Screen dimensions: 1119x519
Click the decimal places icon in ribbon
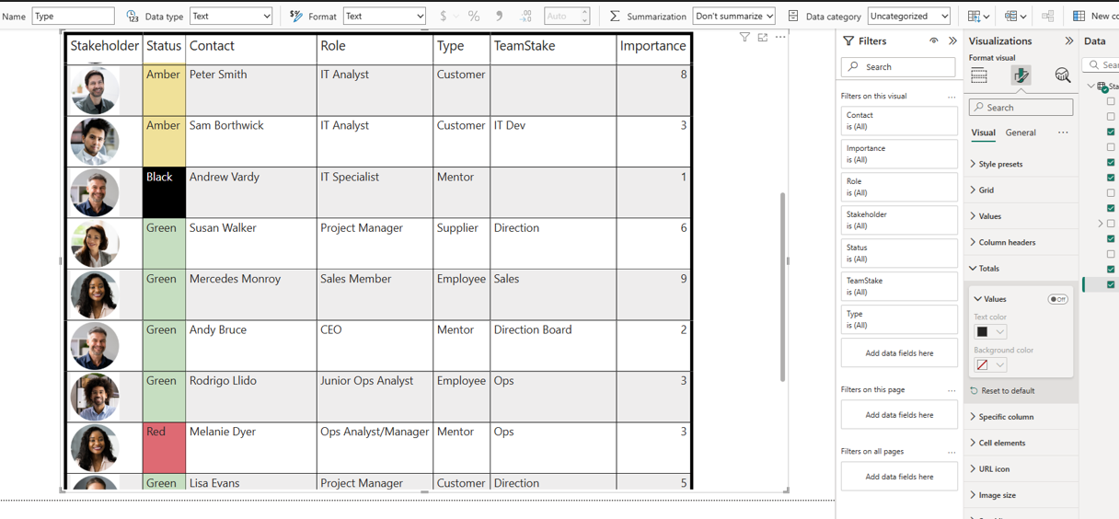pos(525,16)
